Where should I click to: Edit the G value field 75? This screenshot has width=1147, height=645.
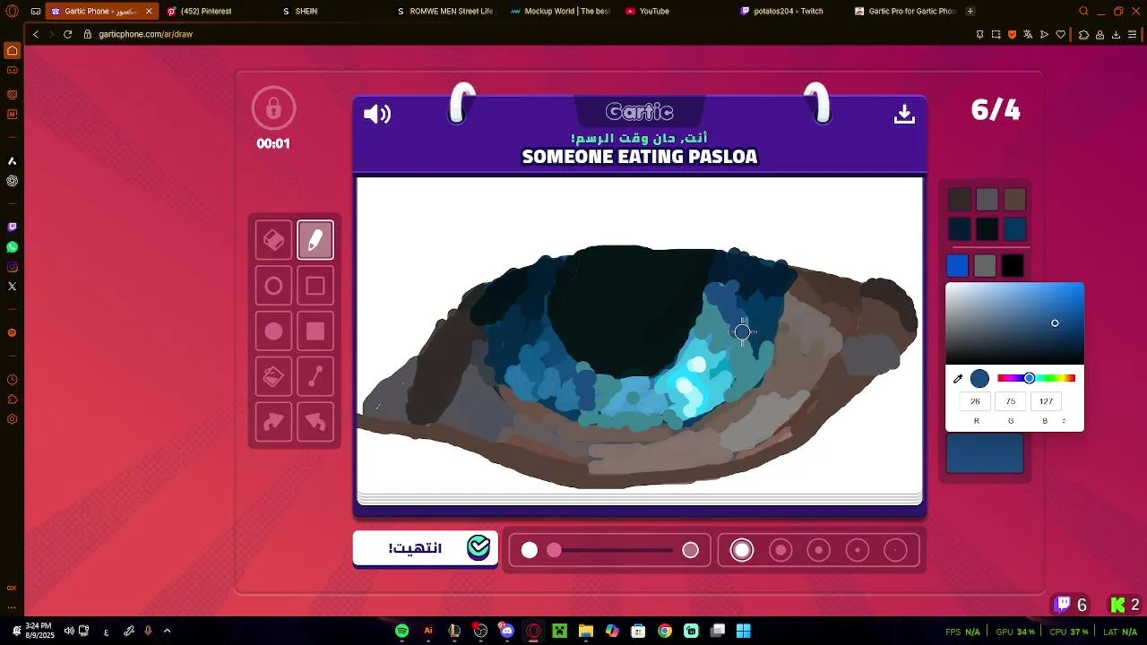coord(1011,401)
